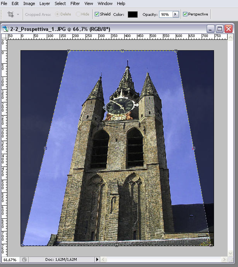Screen dimensions: 238x267
Task: Open the Window menu
Action: point(105,3)
